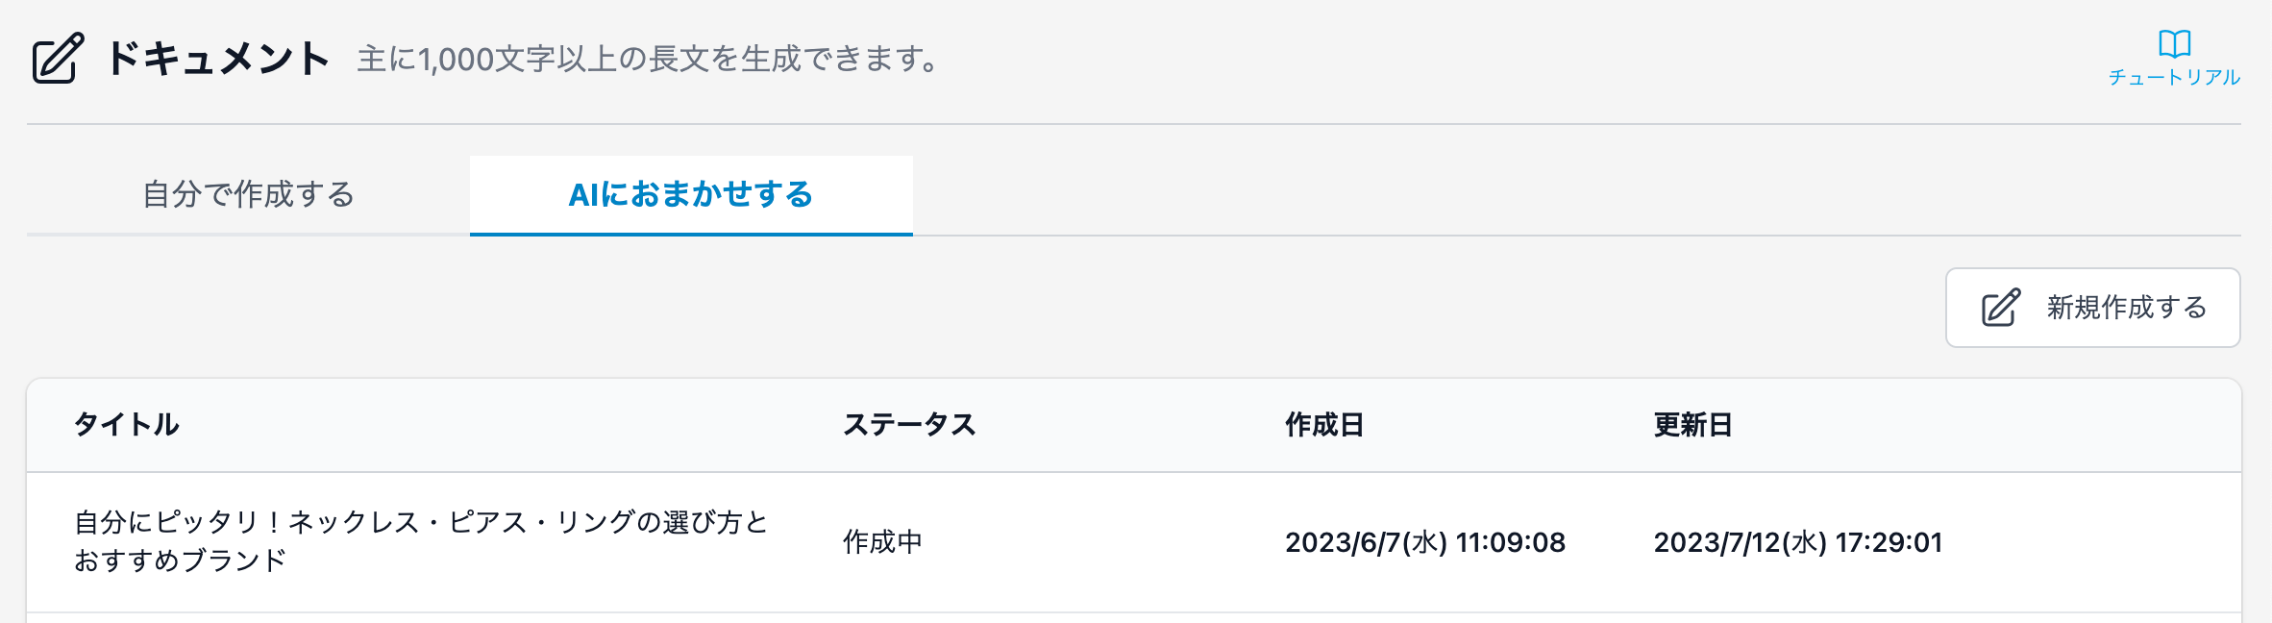Click the 作成中 status cell

pyautogui.click(x=882, y=542)
